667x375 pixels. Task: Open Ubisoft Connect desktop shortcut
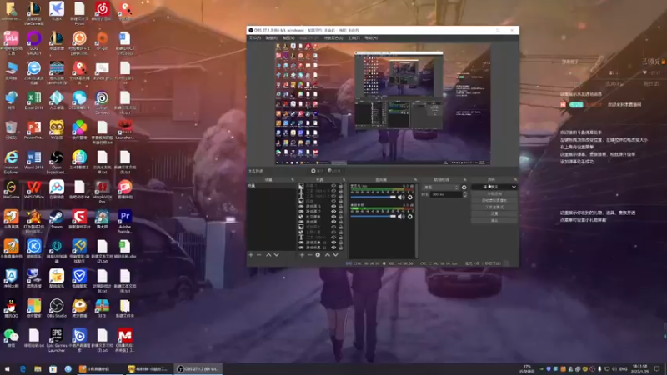tap(102, 102)
